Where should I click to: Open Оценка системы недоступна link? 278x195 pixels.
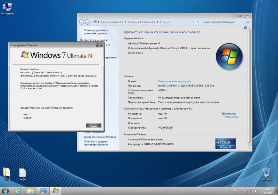pos(174,81)
